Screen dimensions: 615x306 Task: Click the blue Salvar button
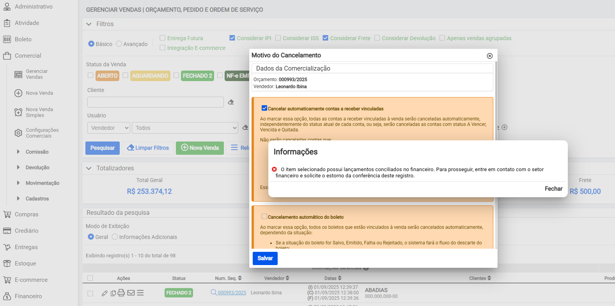pyautogui.click(x=265, y=258)
